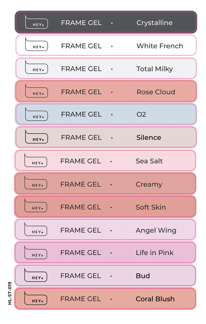The height and width of the screenshot is (324, 206).
Task: Click the HEY logo on Silence label
Action: pos(37,136)
